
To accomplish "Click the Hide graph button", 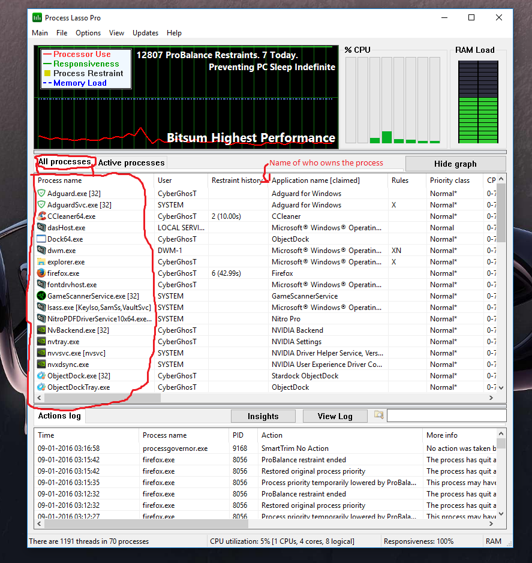I will click(455, 164).
